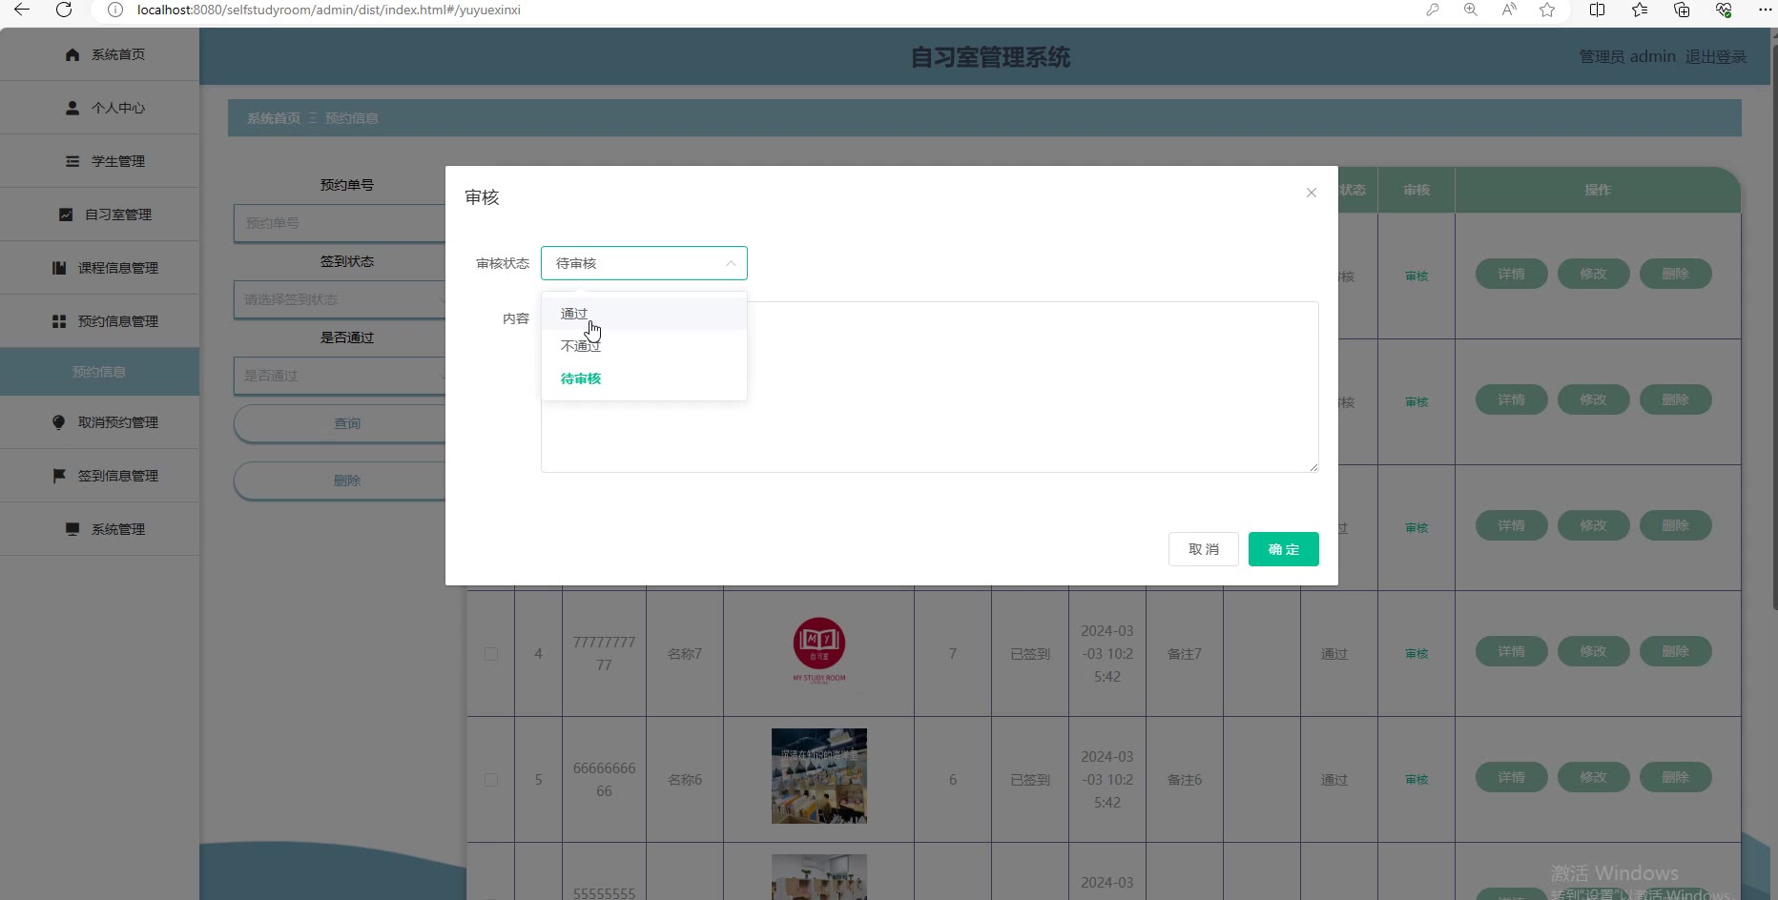Choose 通过 in the status list
Viewport: 1778px width, 900px height.
[644, 314]
